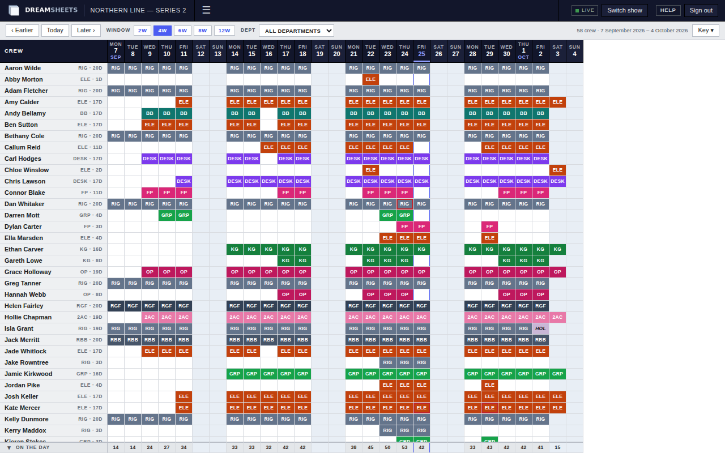Select the 4W window option

(162, 31)
